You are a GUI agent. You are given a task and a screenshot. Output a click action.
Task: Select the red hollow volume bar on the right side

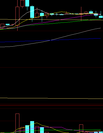(x=81, y=129)
